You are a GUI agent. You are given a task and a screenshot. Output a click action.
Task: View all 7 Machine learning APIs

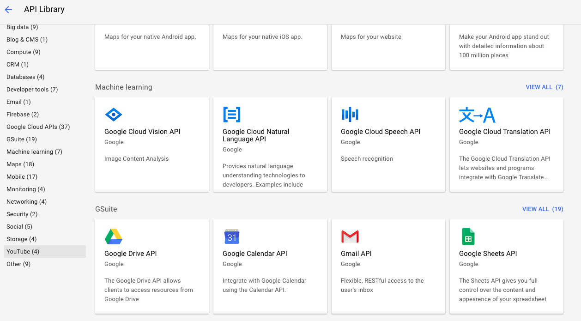tap(545, 87)
